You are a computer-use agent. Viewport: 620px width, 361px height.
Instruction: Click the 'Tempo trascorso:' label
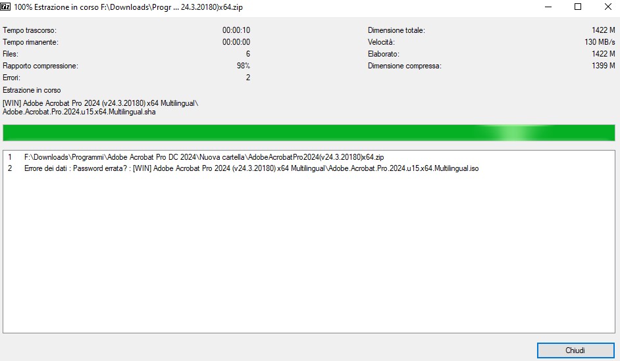pyautogui.click(x=30, y=30)
